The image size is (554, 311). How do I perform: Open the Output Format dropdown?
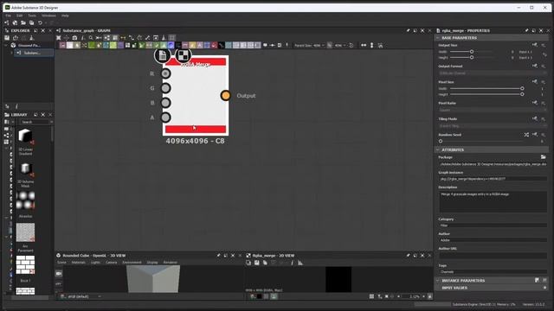tap(493, 73)
